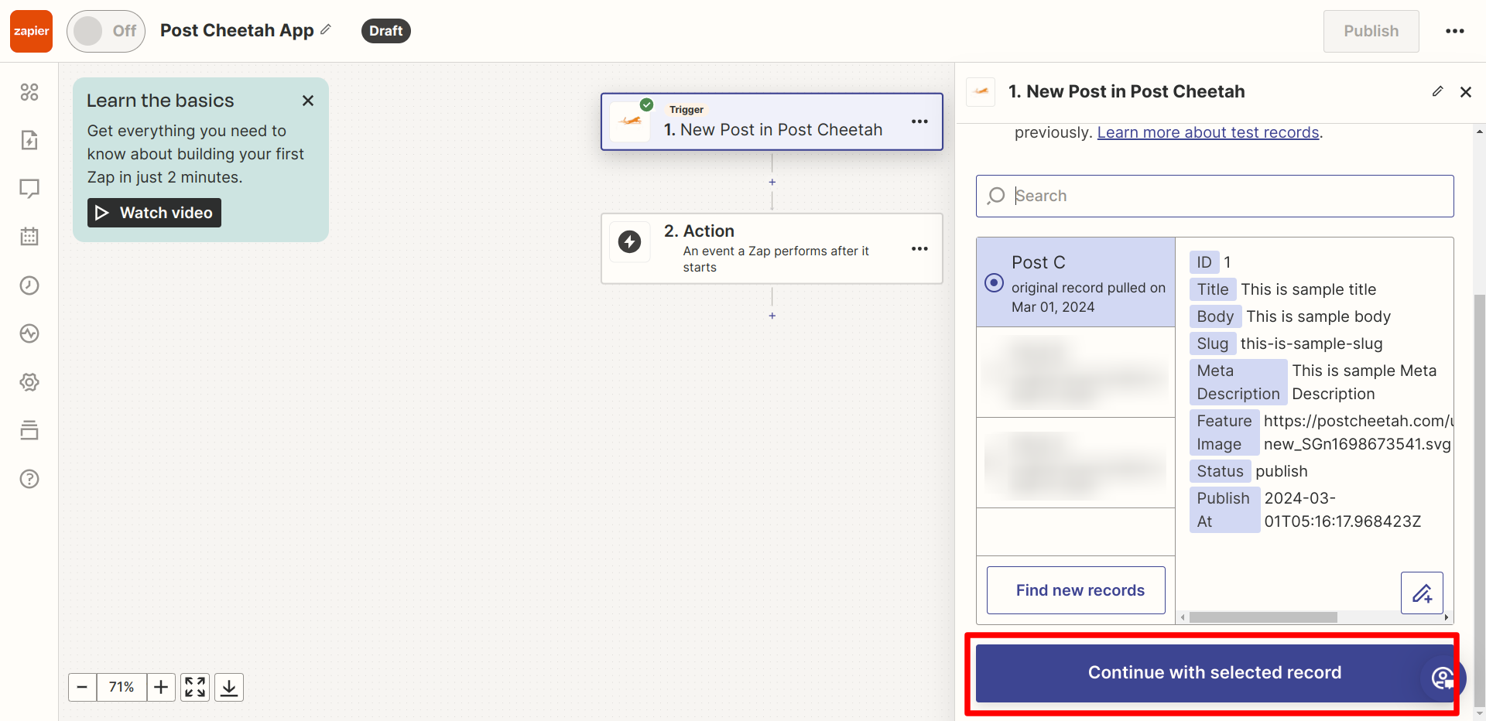Click the Meta Description field label
The width and height of the screenshot is (1486, 721).
[x=1238, y=382]
